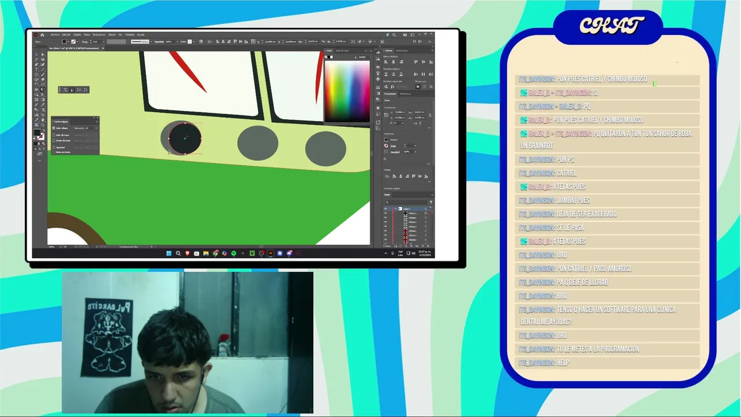The image size is (741, 417).
Task: Click horizontal align left in the Alinear panel
Action: (386, 62)
